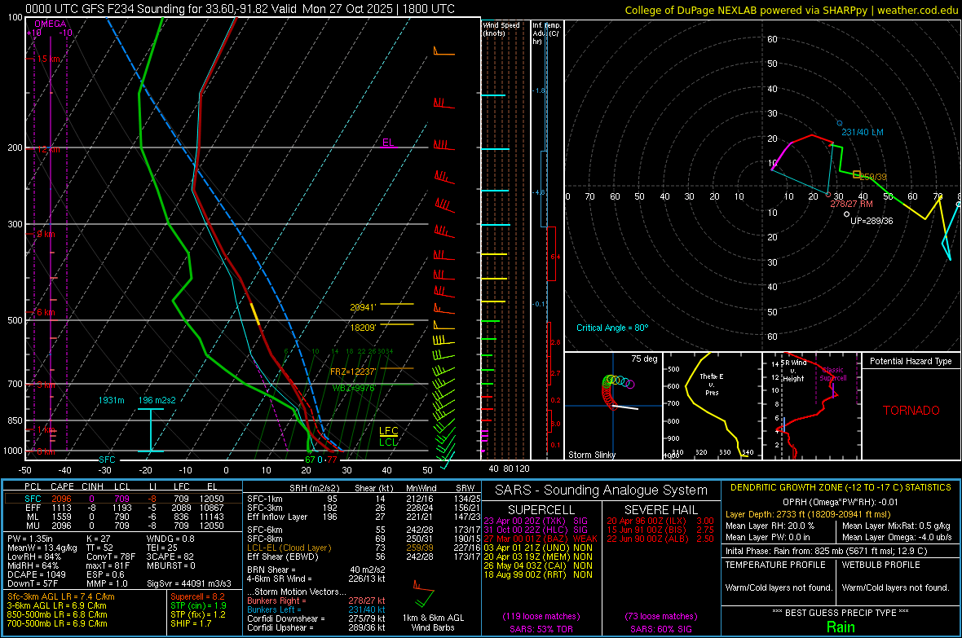The width and height of the screenshot is (962, 638).
Task: Click the SR Wind v. Height plot
Action: pos(811,406)
